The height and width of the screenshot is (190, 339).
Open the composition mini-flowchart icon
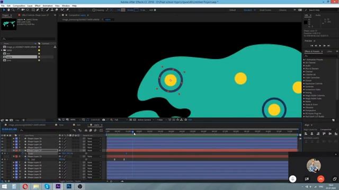click(74, 130)
